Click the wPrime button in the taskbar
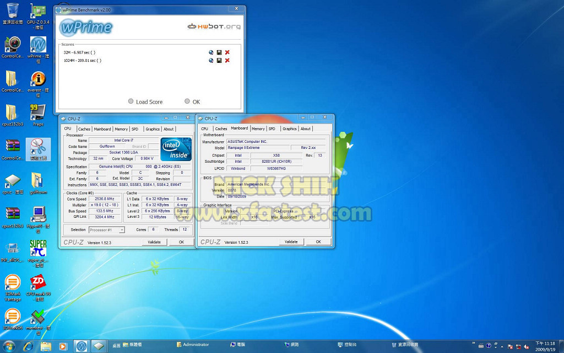Screen dimensions: 564x353 pyautogui.click(x=82, y=346)
